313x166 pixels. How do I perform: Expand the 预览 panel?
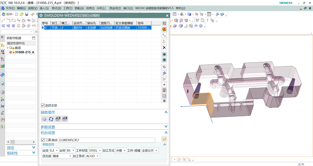(33, 148)
